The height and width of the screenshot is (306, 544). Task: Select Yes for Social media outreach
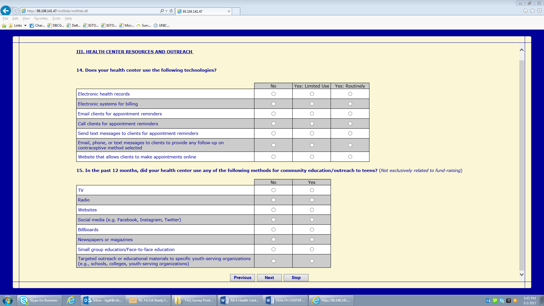click(x=312, y=220)
